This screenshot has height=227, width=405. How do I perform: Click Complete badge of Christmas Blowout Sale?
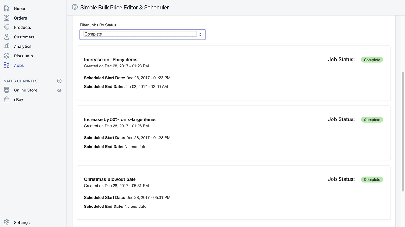[x=372, y=180]
